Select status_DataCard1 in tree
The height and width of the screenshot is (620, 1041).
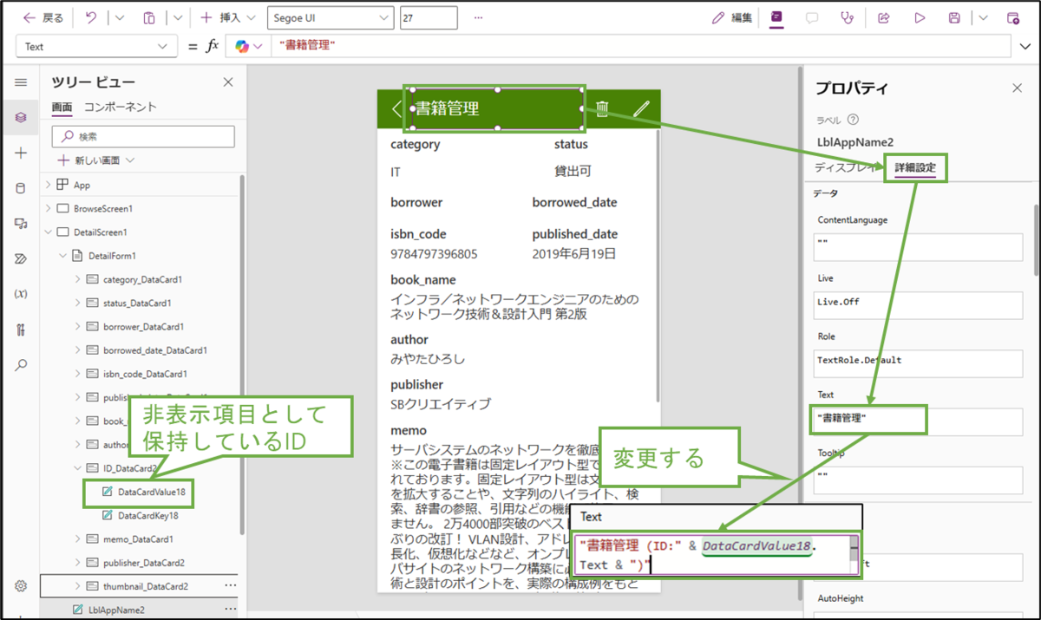pyautogui.click(x=136, y=303)
